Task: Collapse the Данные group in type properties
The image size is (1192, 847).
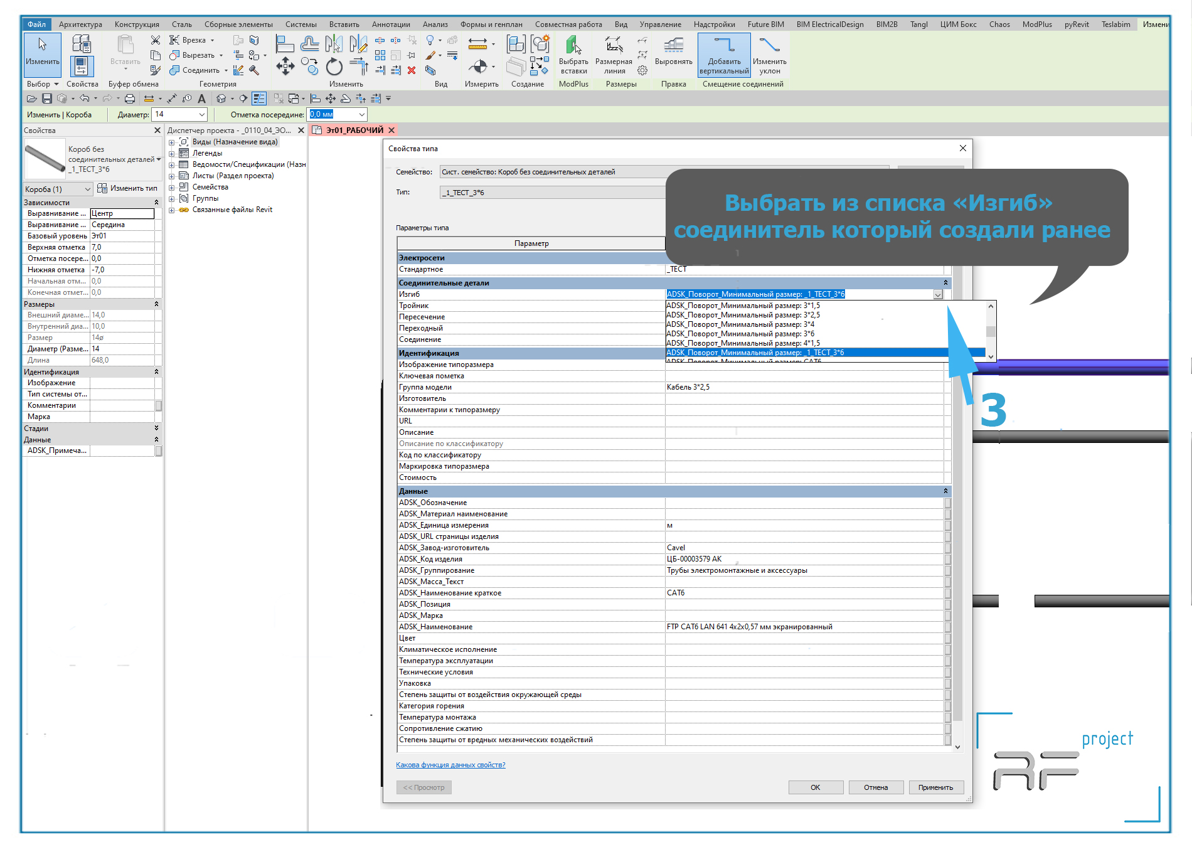Action: coord(945,491)
